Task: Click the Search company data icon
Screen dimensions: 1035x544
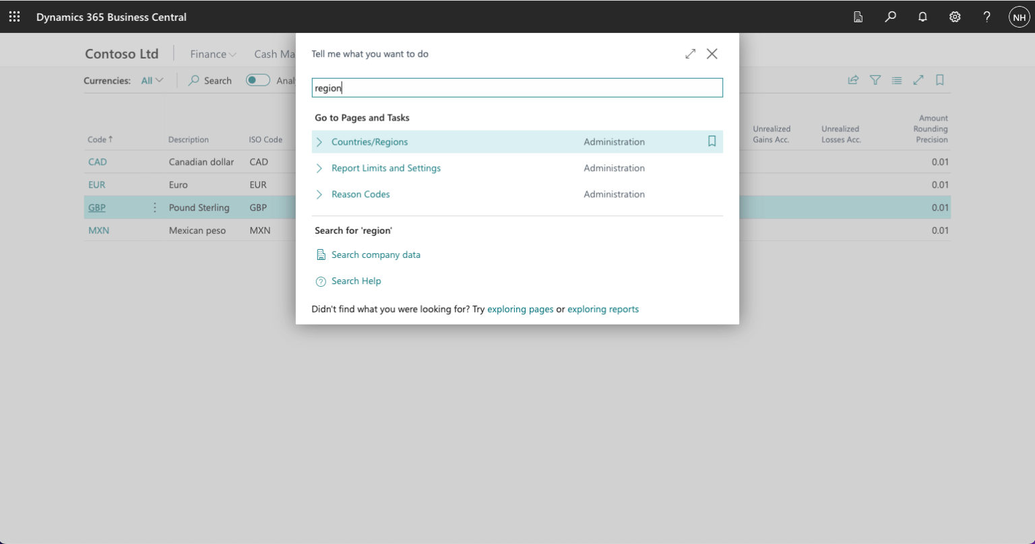Action: (321, 255)
